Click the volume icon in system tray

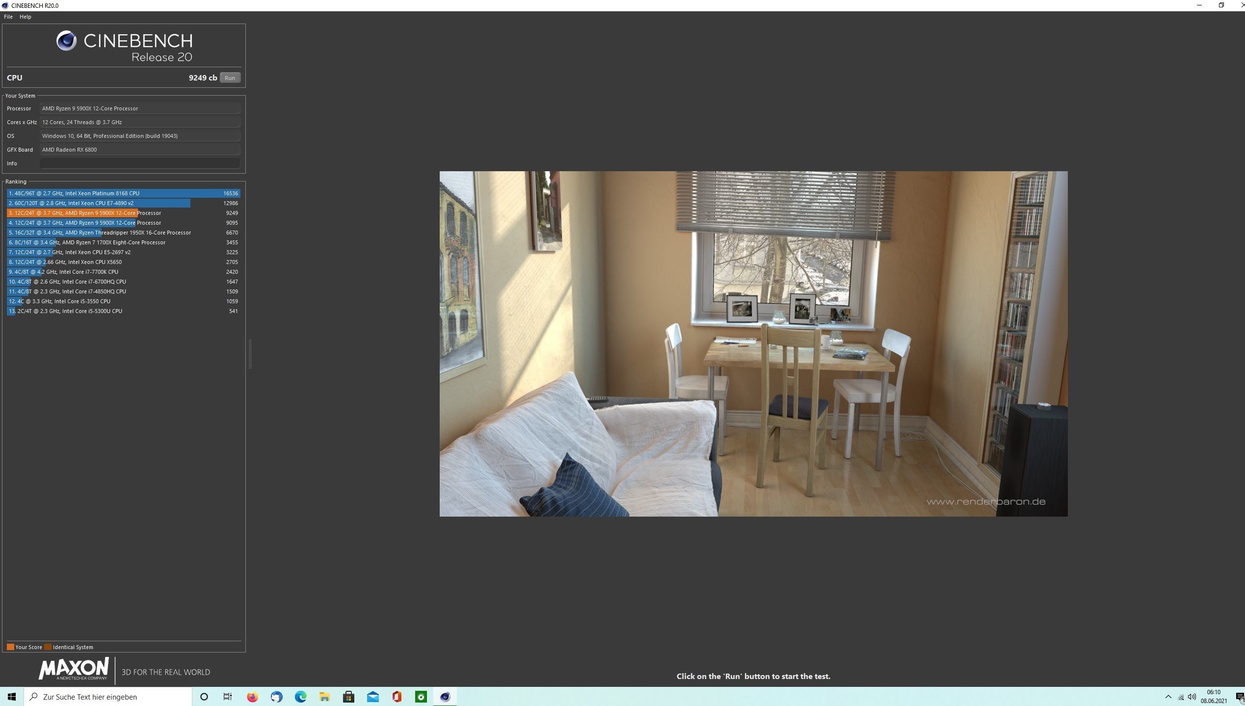[1192, 697]
